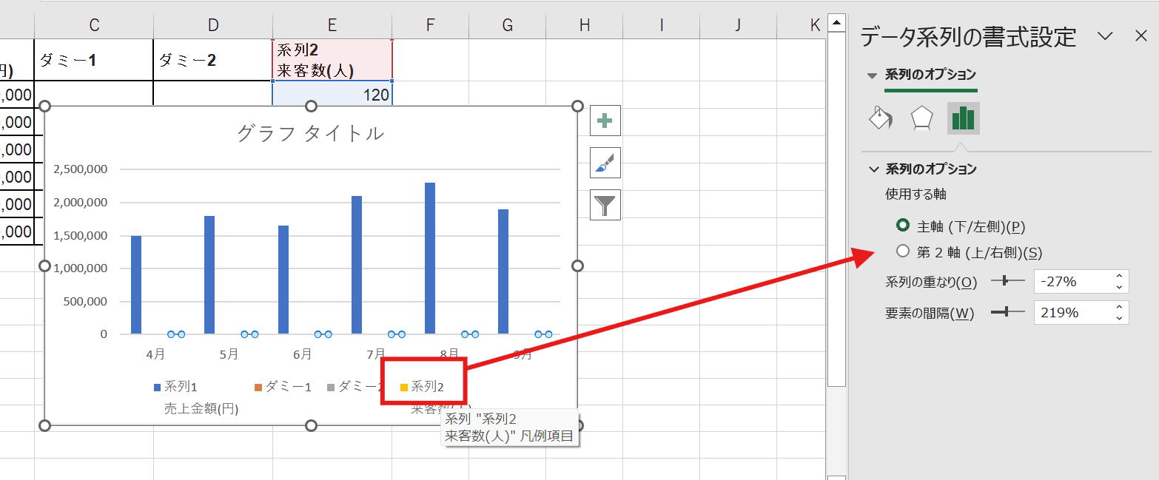Enable the 第2軸 (上/右側) radio button
The width and height of the screenshot is (1159, 480).
(903, 251)
